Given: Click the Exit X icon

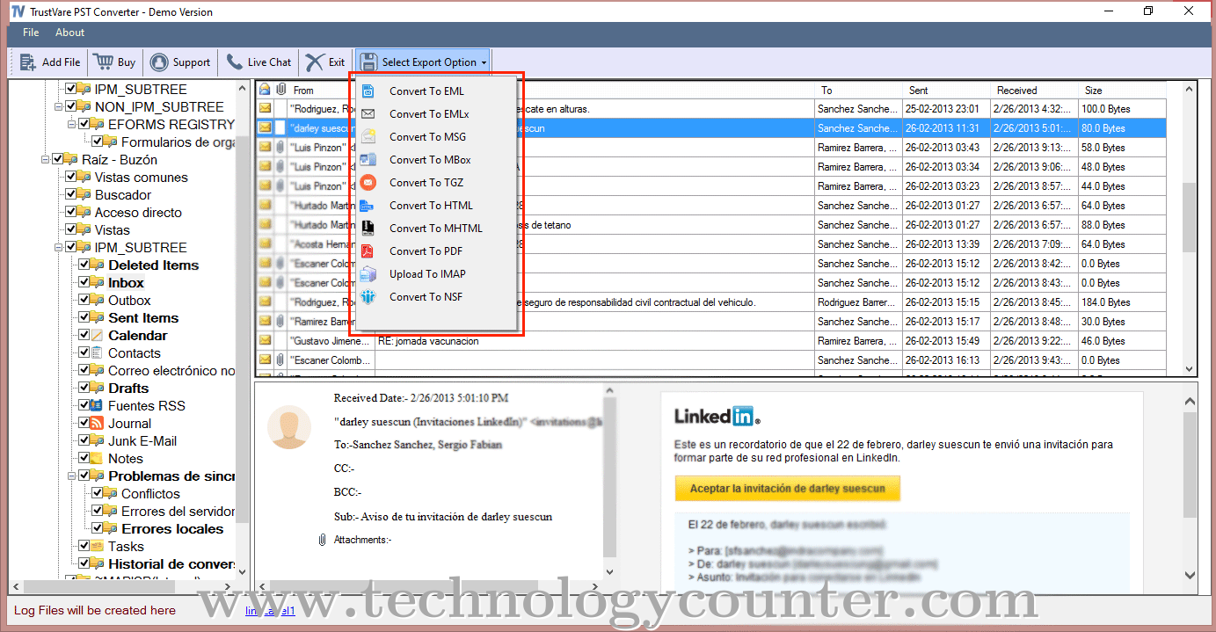Looking at the screenshot, I should pyautogui.click(x=315, y=62).
